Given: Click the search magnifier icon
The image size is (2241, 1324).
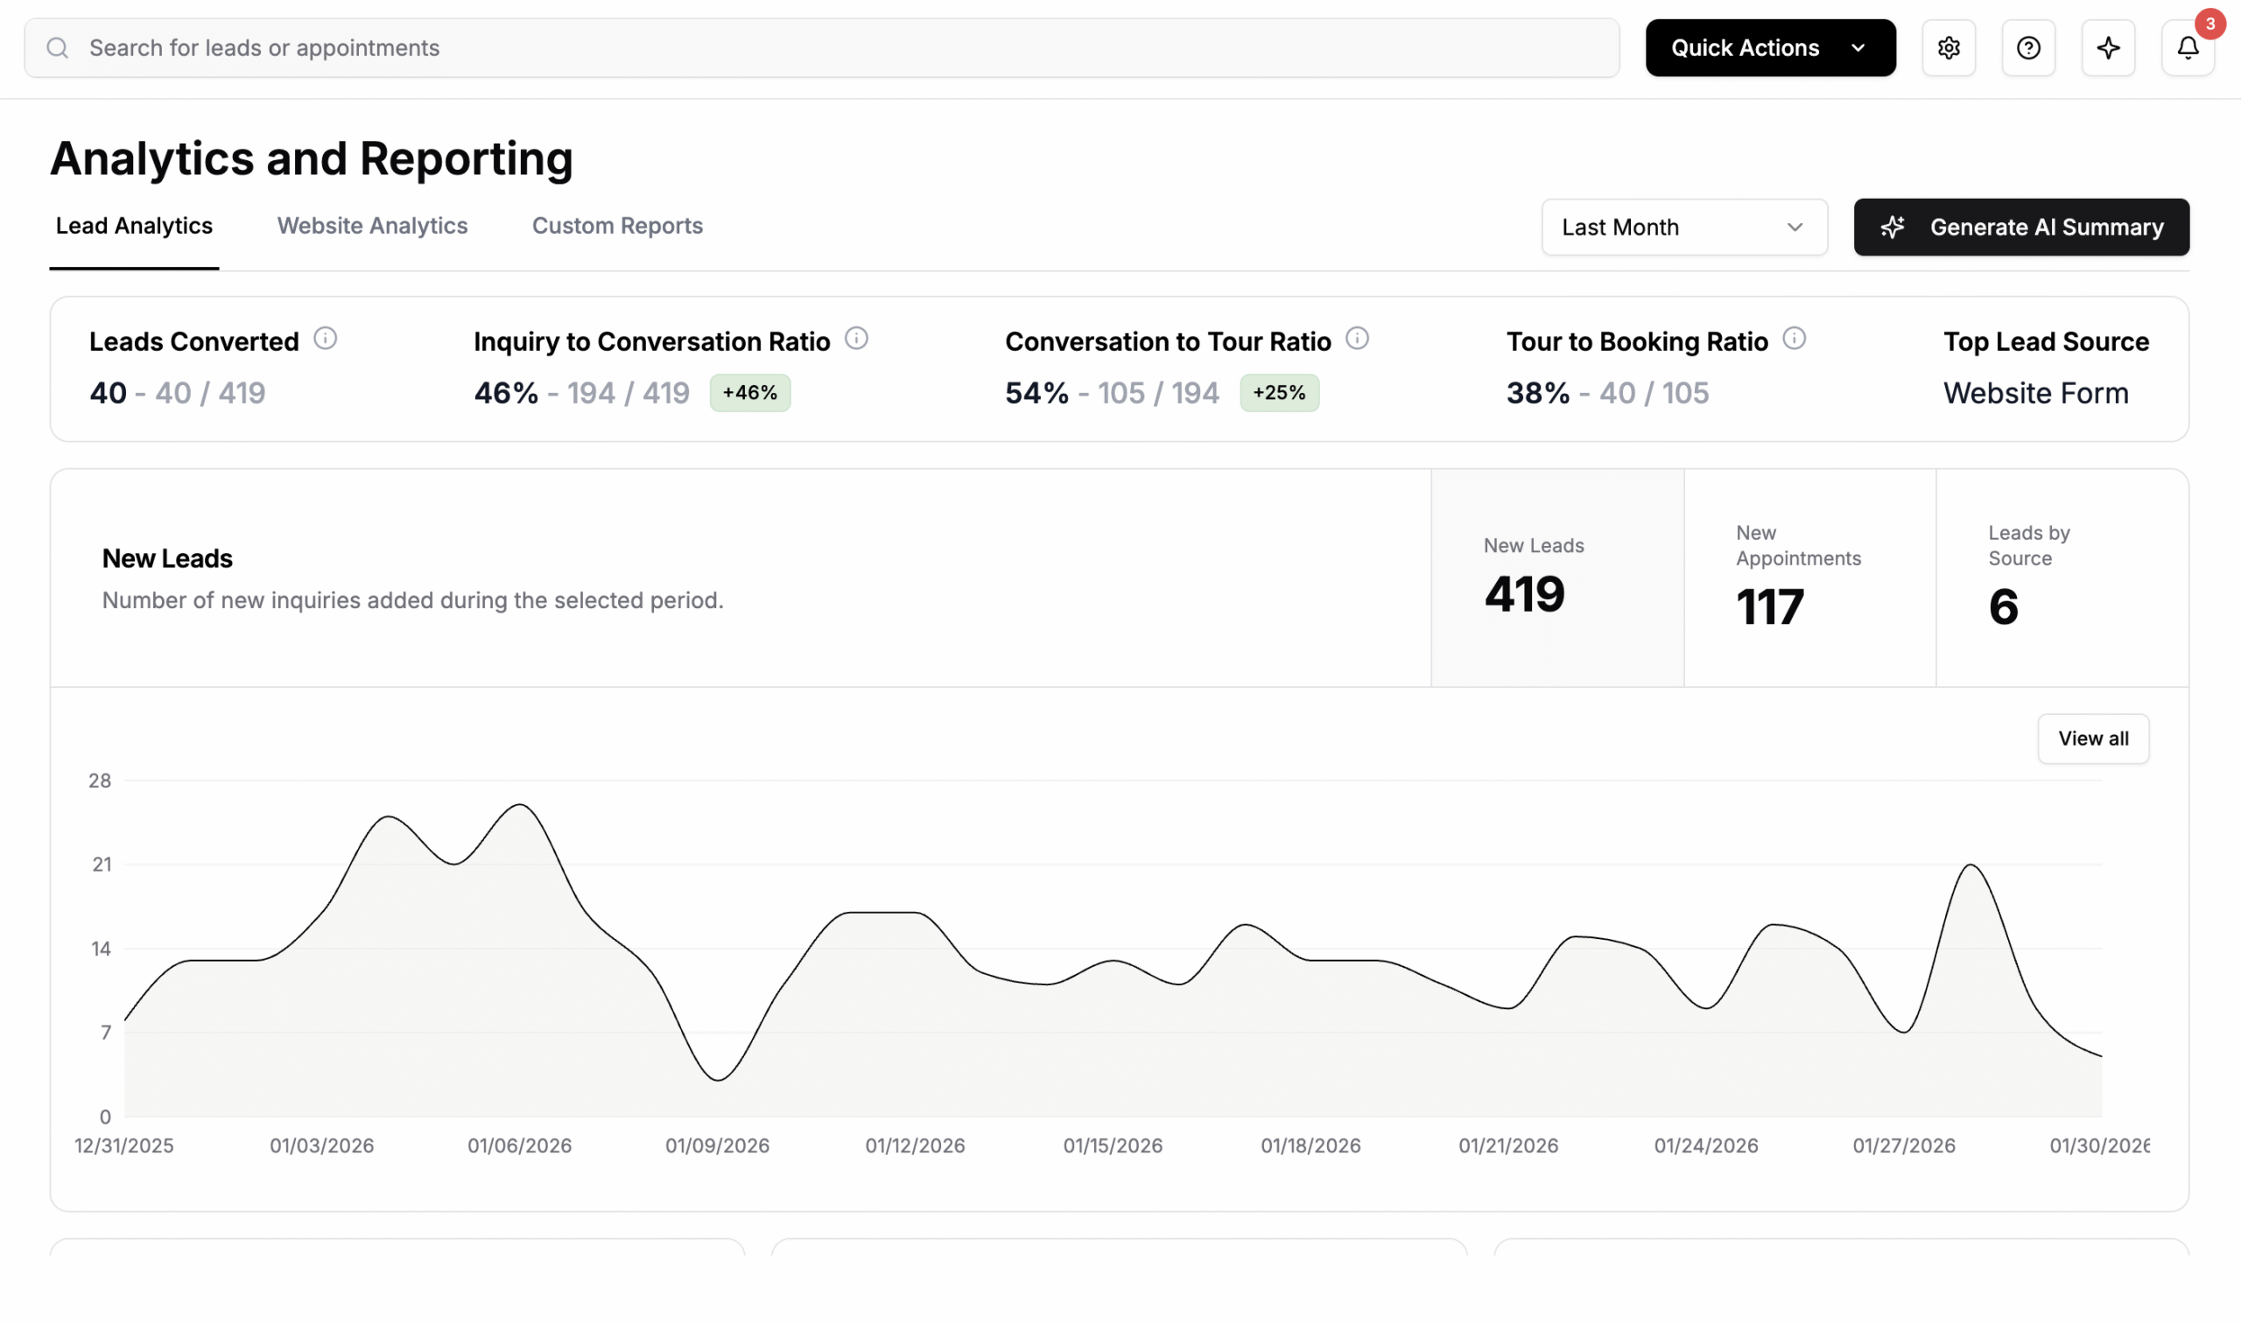Looking at the screenshot, I should [x=58, y=48].
